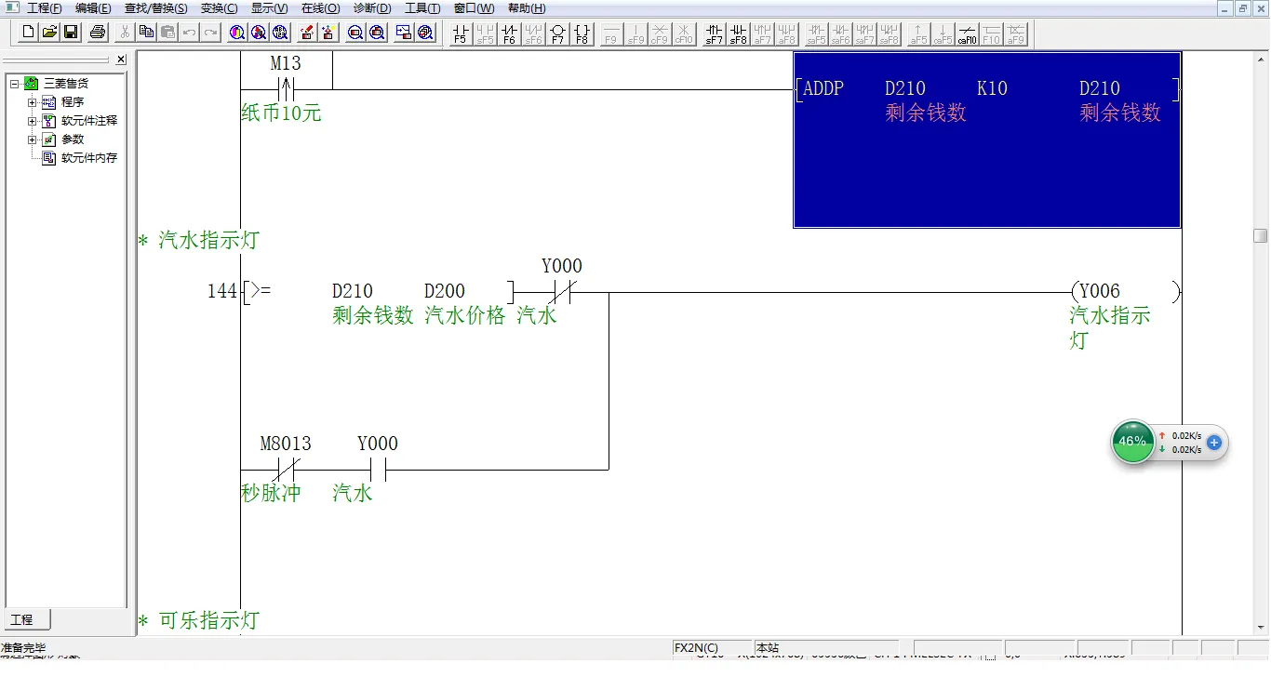Close the project tree panel
Screen dimensions: 1271x677
tap(121, 60)
